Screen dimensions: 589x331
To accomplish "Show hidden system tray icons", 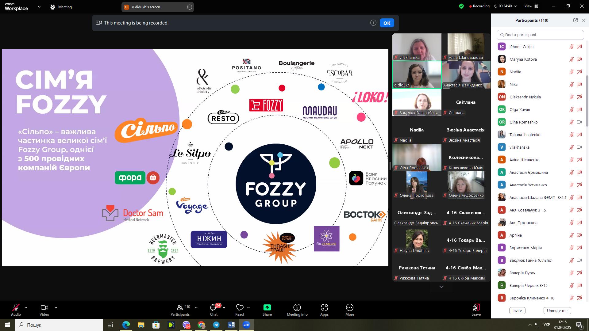I will coord(530,325).
